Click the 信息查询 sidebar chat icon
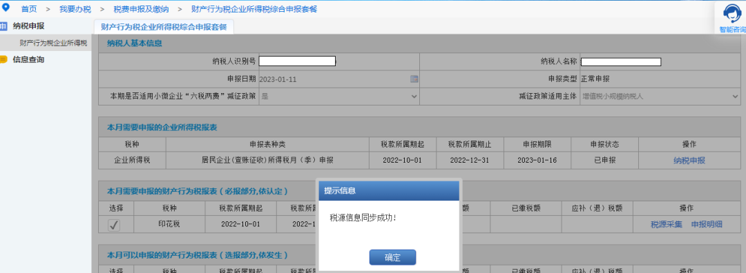This screenshot has width=746, height=273. point(4,60)
